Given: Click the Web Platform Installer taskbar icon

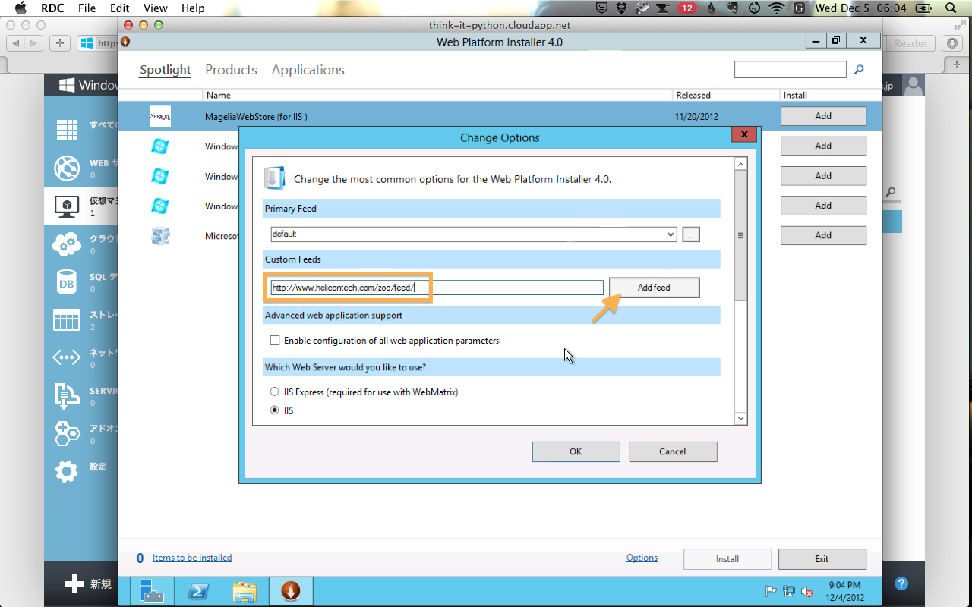Looking at the screenshot, I should pyautogui.click(x=291, y=591).
